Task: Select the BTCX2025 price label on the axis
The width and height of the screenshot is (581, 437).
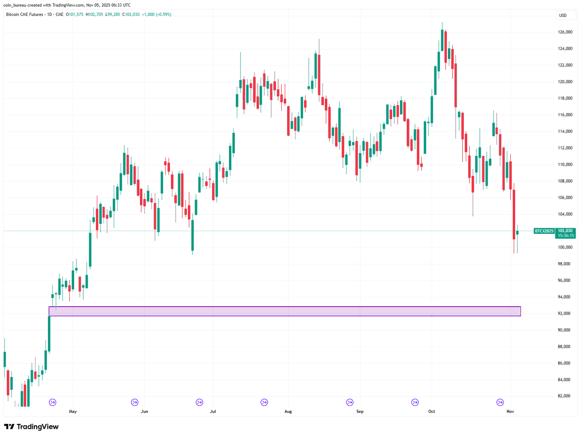Action: click(x=544, y=232)
